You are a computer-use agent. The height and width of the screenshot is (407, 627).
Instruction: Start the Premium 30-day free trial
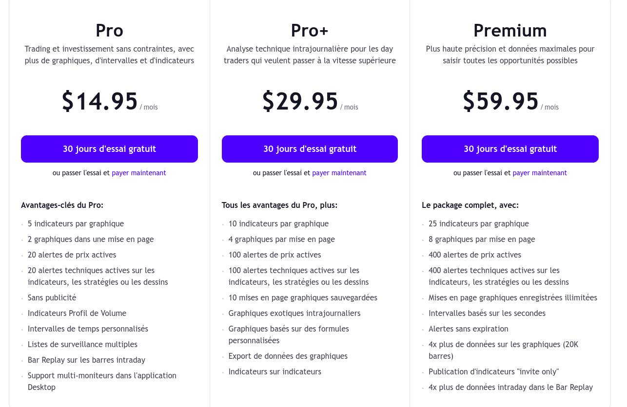(x=510, y=149)
